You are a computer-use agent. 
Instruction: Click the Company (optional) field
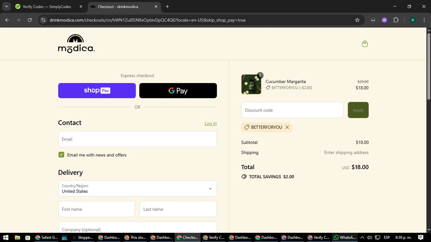[137, 228]
